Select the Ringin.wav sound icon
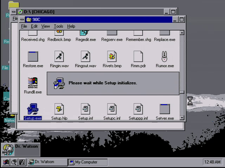The height and width of the screenshot is (168, 225). click(x=59, y=56)
